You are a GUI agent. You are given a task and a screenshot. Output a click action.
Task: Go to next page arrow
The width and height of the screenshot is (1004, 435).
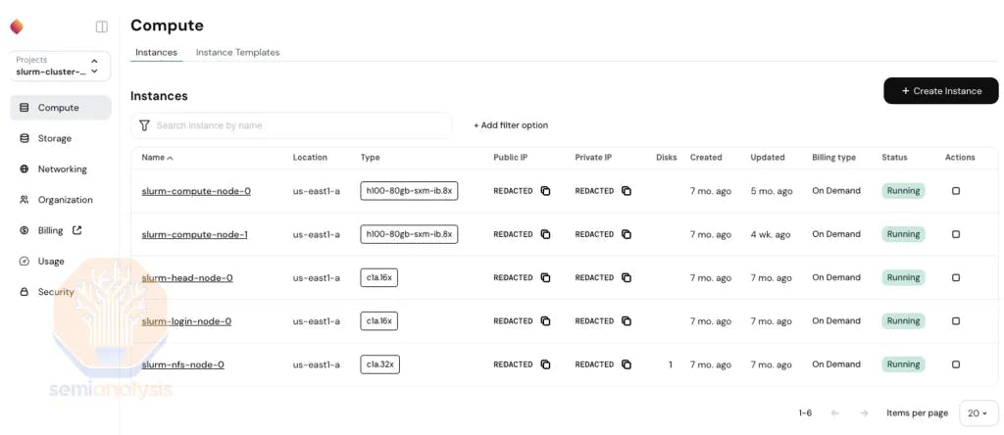tap(864, 413)
